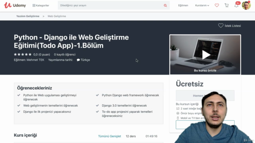The width and height of the screenshot is (255, 143).
Task: Open the Kategoriler menu
Action: 41,5
